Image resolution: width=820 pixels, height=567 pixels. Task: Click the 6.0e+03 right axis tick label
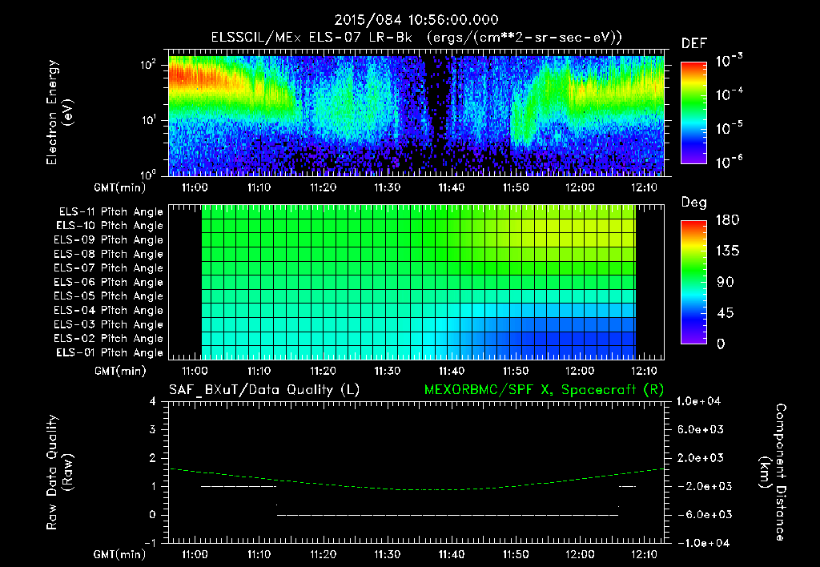pyautogui.click(x=701, y=430)
